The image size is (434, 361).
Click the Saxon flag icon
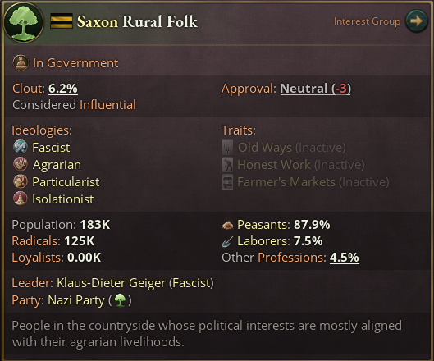tap(62, 21)
